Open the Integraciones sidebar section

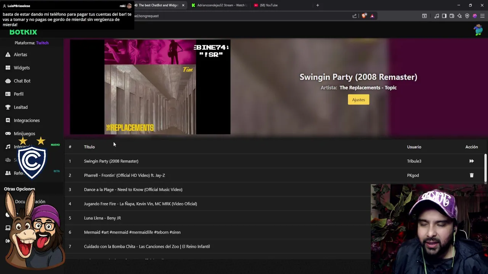coord(27,120)
